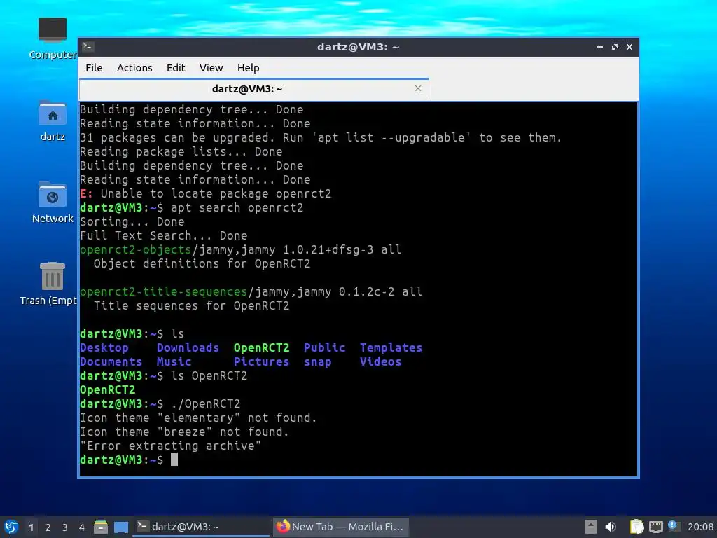Screen dimensions: 717x538
Task: Open the volume speaker control
Action: click(x=611, y=527)
